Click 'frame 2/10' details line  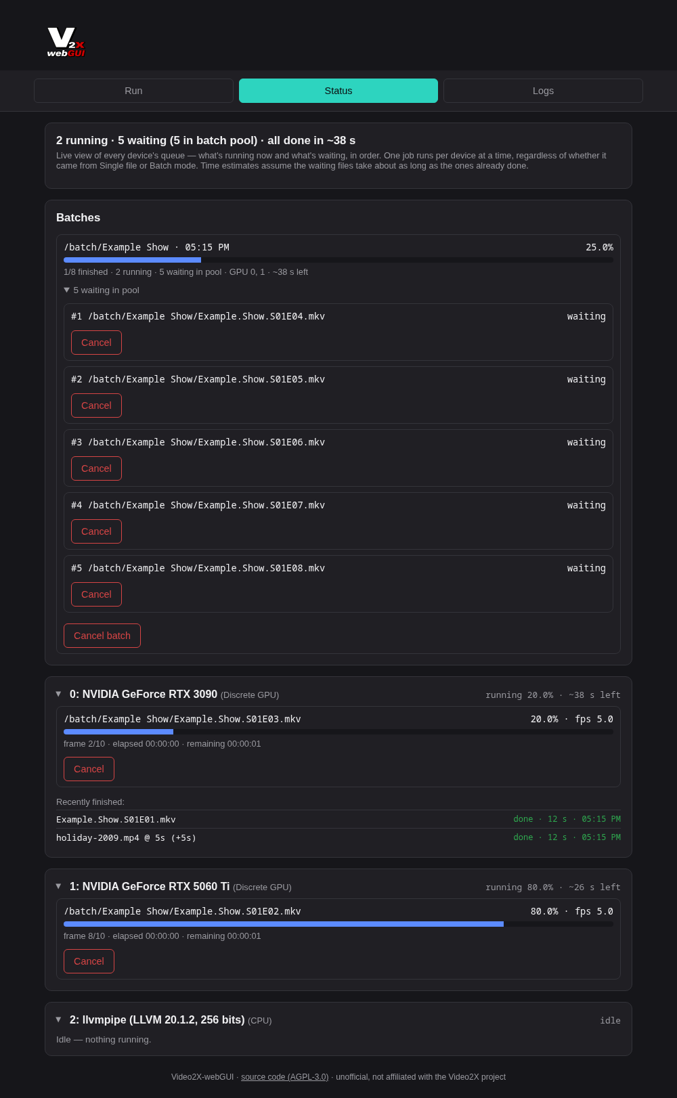162,744
